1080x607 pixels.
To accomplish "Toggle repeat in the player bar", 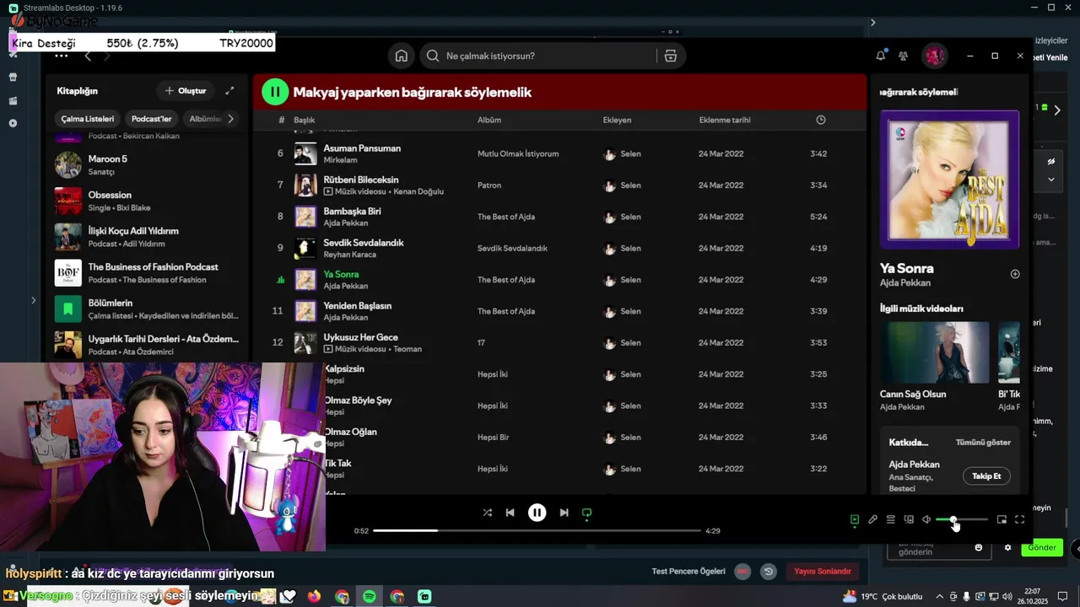I will (x=586, y=513).
